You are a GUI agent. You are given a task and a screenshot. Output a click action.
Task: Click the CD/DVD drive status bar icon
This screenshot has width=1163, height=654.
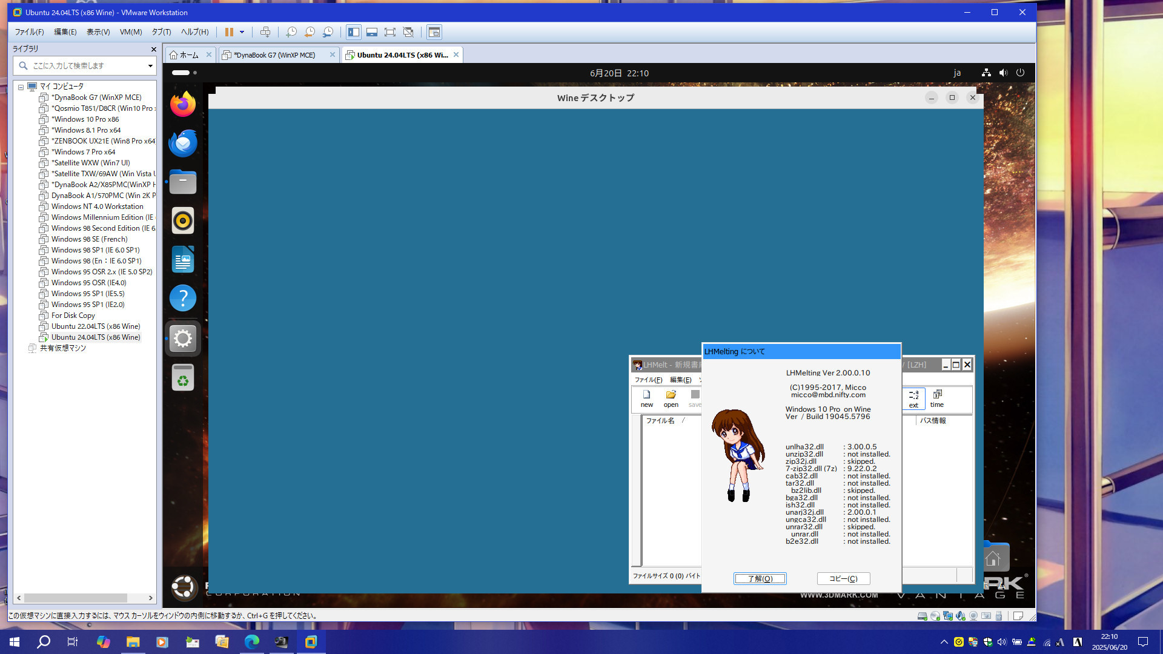[x=935, y=616]
